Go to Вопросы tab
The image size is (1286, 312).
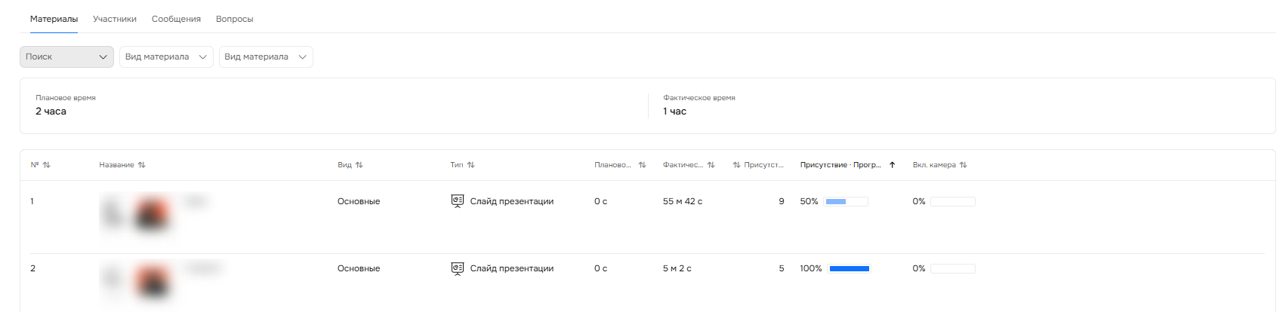(x=234, y=19)
